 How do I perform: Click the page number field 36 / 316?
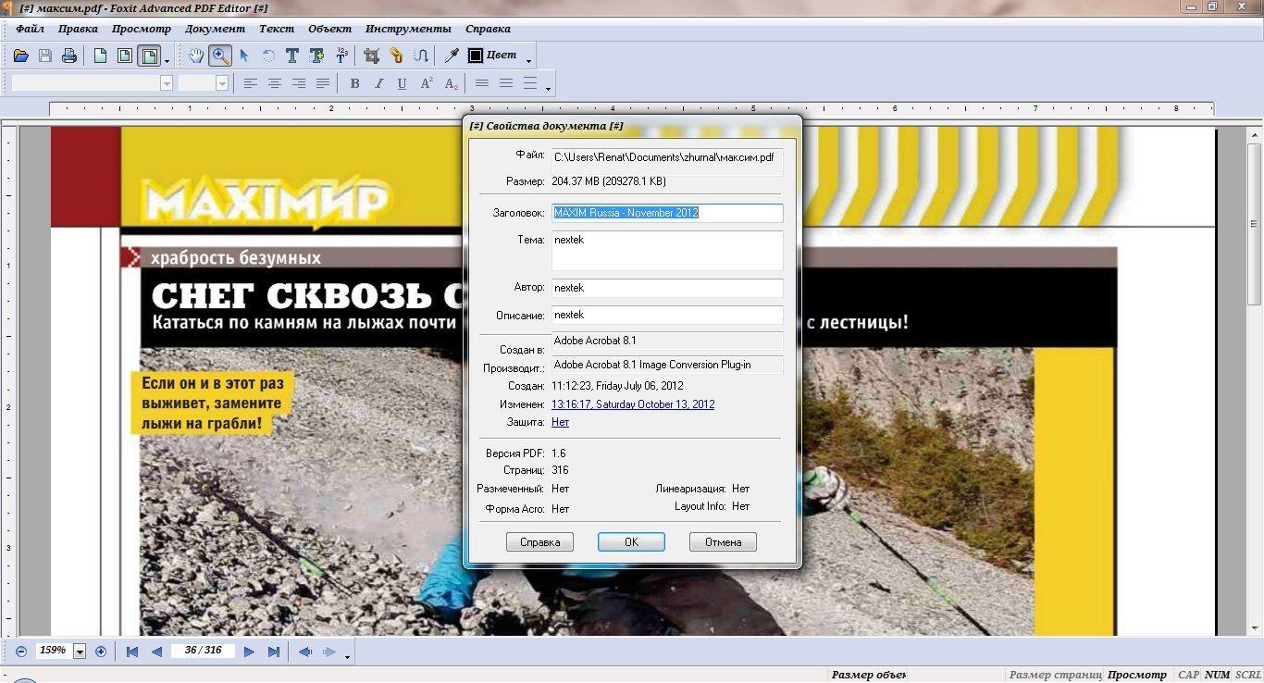coord(203,651)
